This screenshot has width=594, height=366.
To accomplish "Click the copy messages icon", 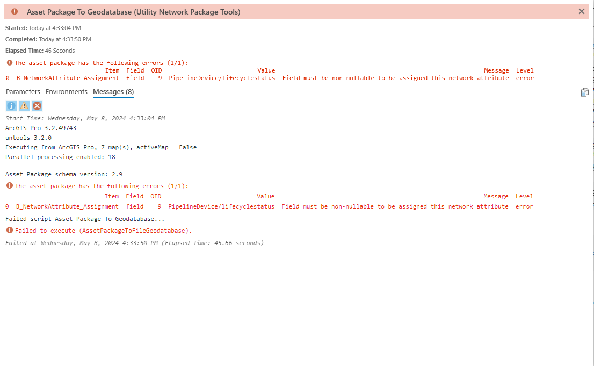I will tap(585, 92).
